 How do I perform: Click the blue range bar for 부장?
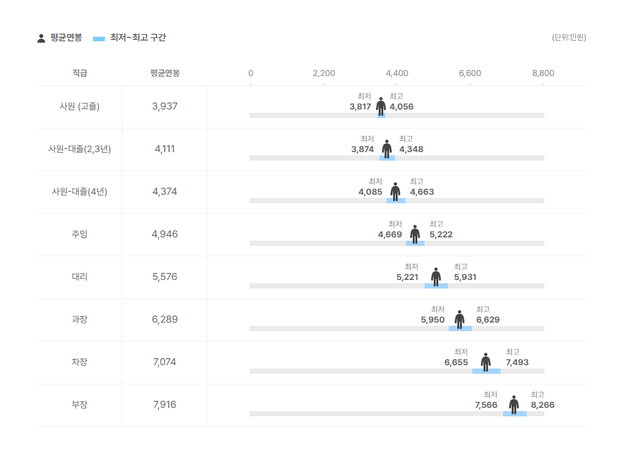point(514,414)
